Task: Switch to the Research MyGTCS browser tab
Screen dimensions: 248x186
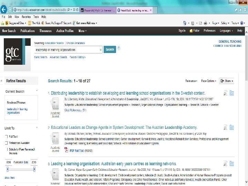Action: tap(98, 10)
